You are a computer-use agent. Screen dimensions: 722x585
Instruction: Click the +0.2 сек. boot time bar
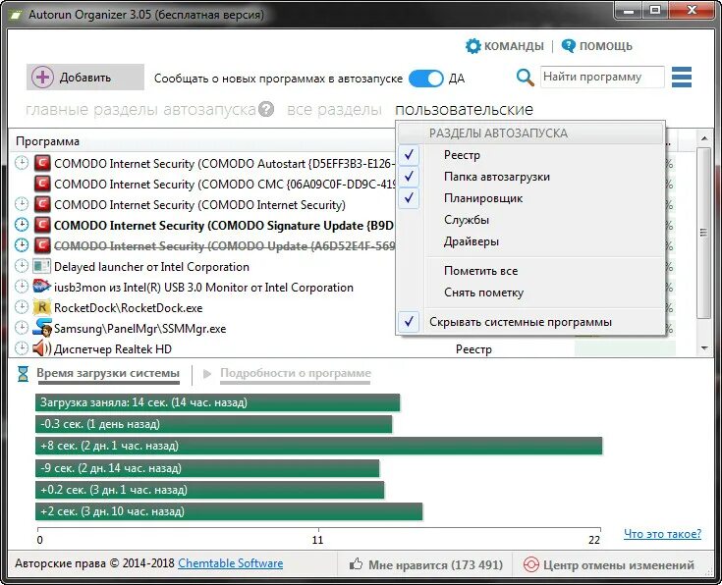209,490
